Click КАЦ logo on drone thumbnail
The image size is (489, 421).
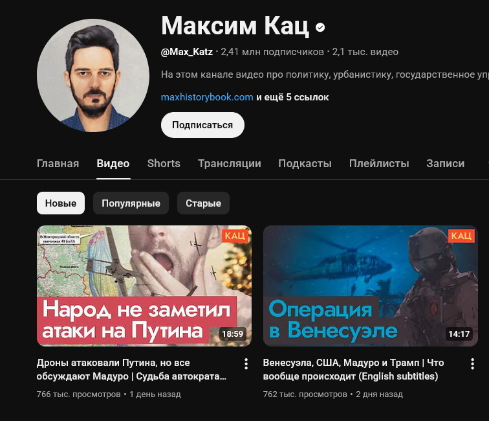(235, 236)
